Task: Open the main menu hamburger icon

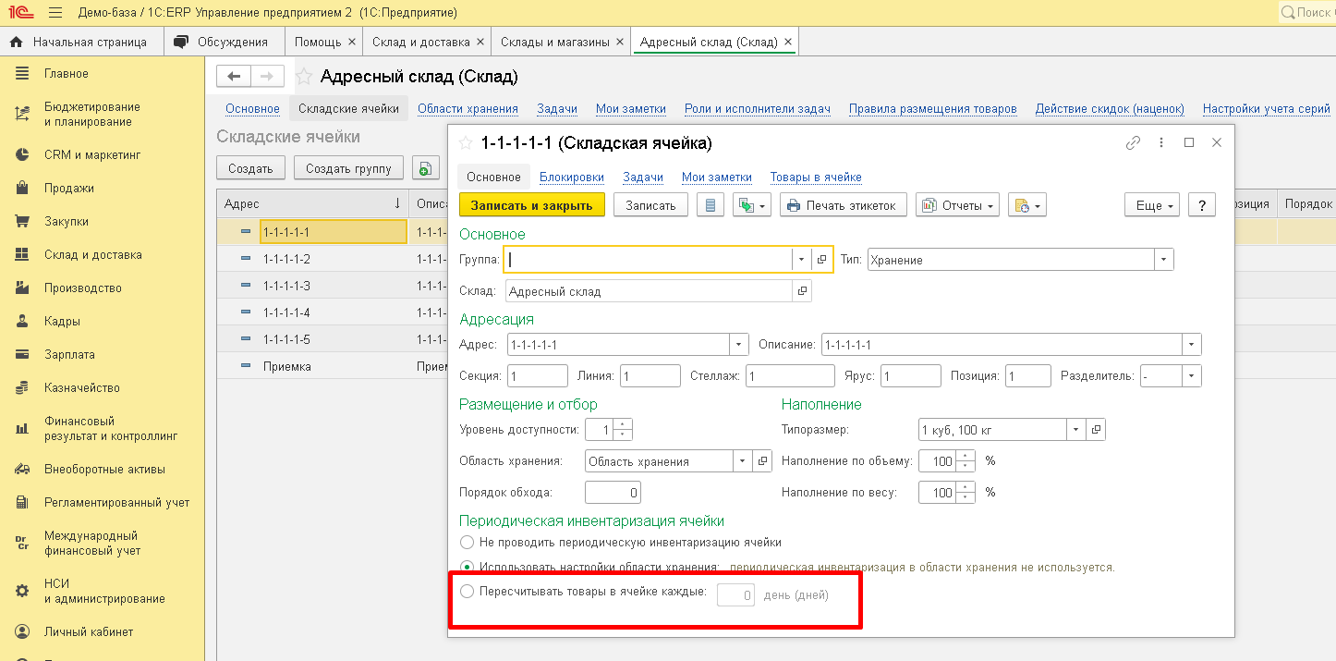Action: [x=55, y=13]
